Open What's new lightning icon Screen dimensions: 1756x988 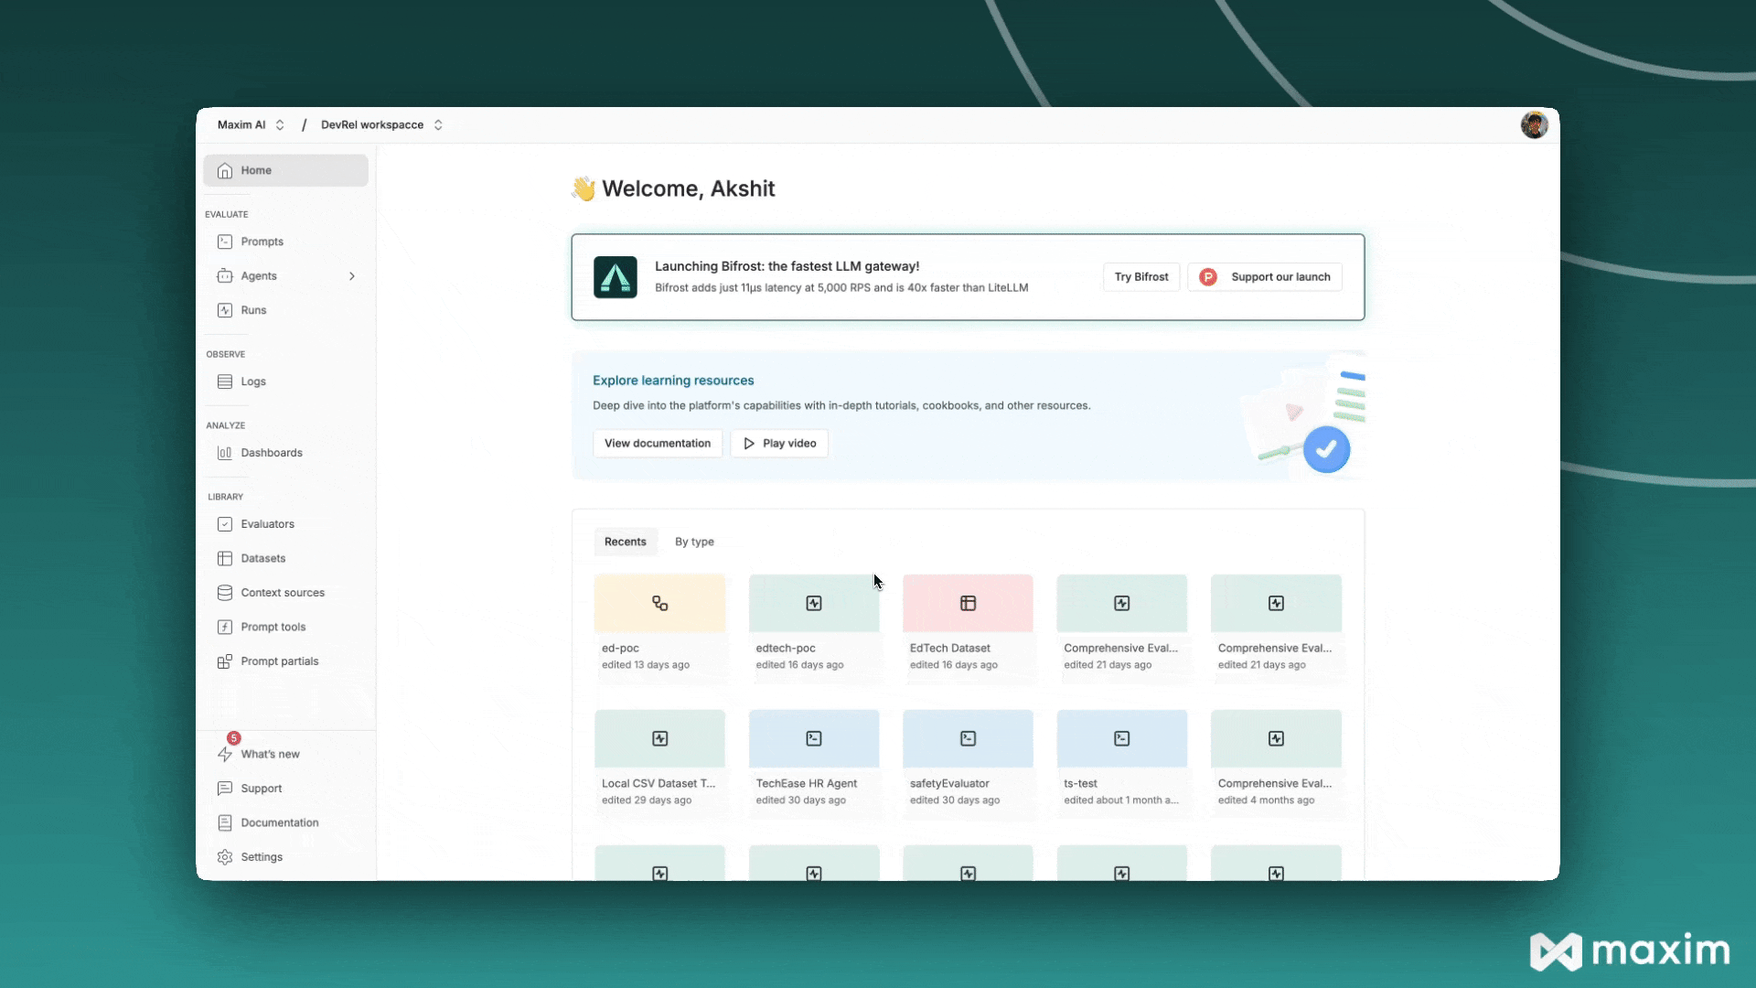pos(225,754)
